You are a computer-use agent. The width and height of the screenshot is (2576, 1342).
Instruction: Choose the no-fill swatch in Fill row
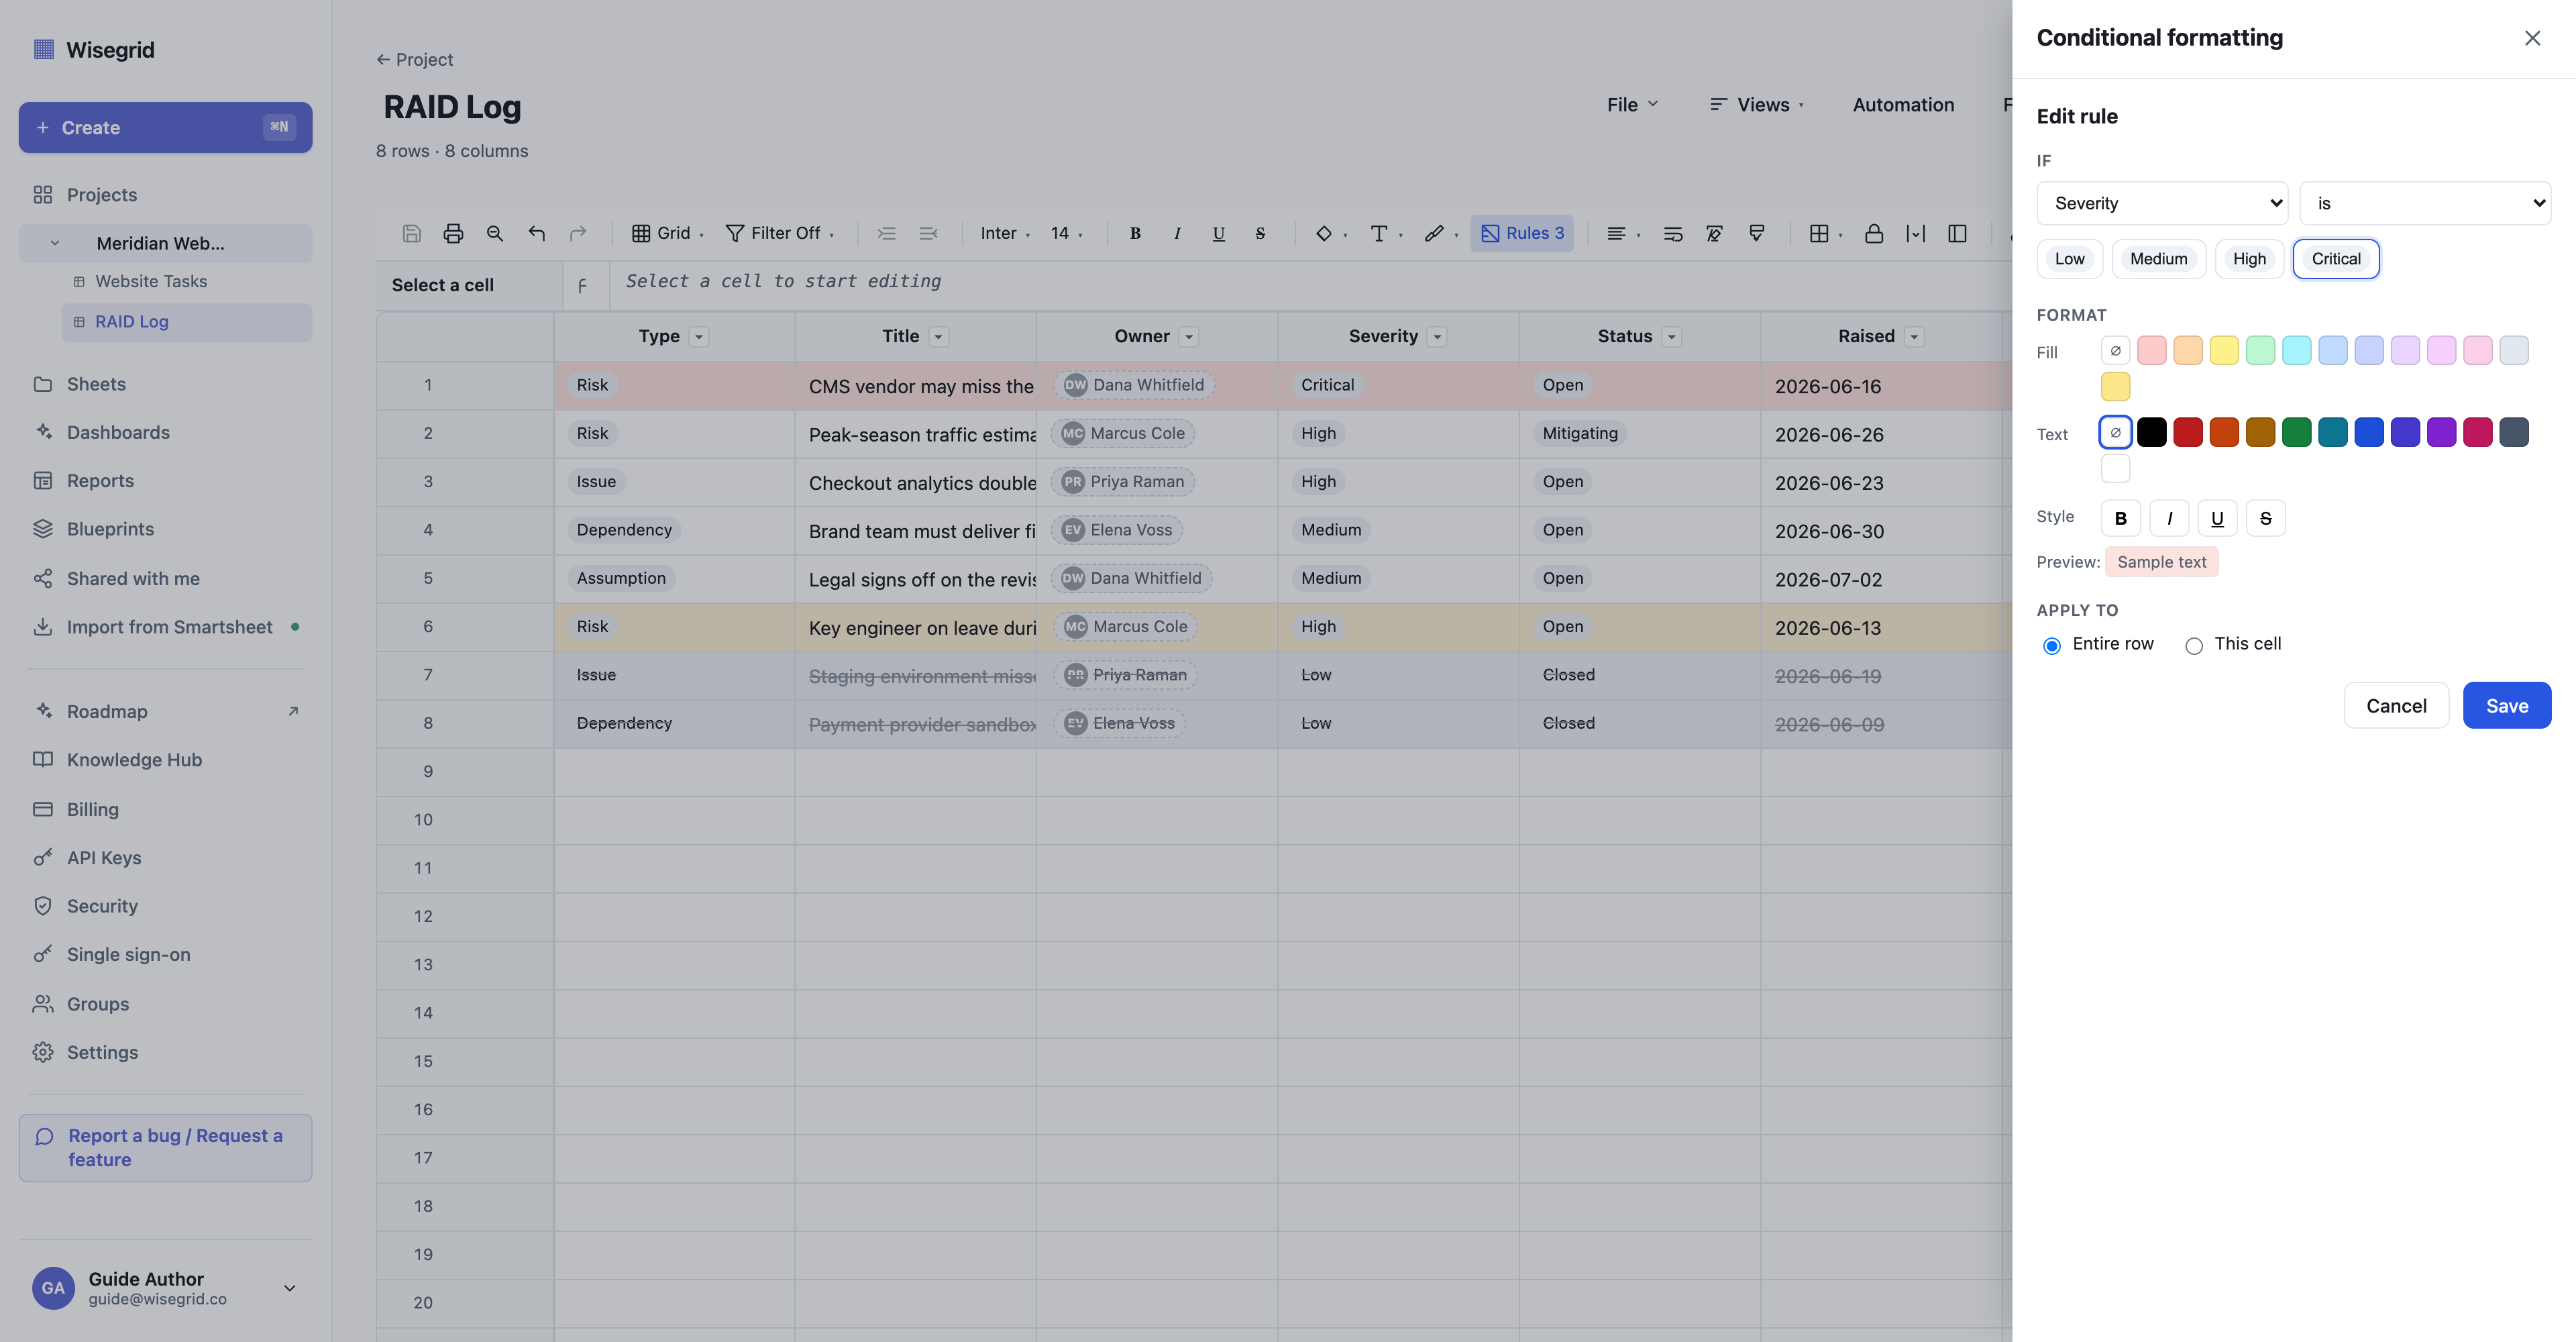coord(2115,351)
